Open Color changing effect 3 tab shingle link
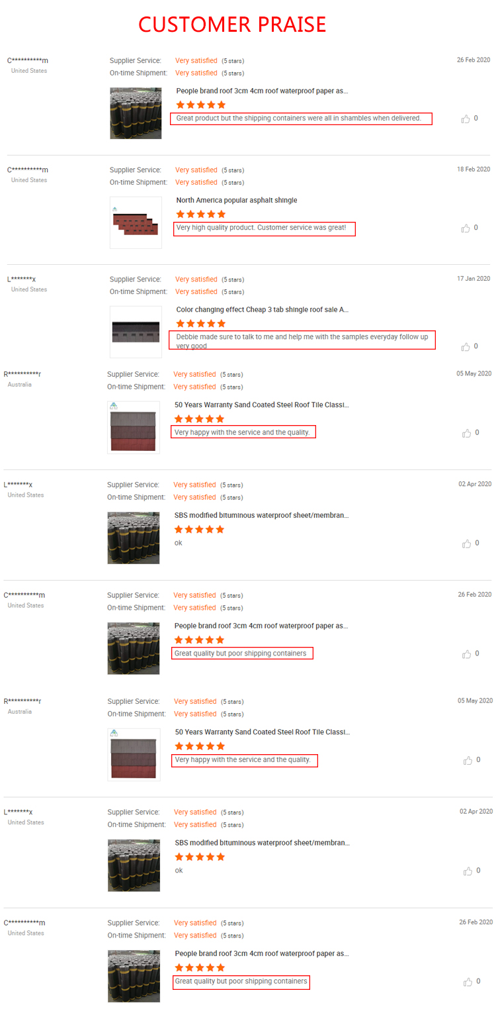This screenshot has height=1017, width=496. 263,309
